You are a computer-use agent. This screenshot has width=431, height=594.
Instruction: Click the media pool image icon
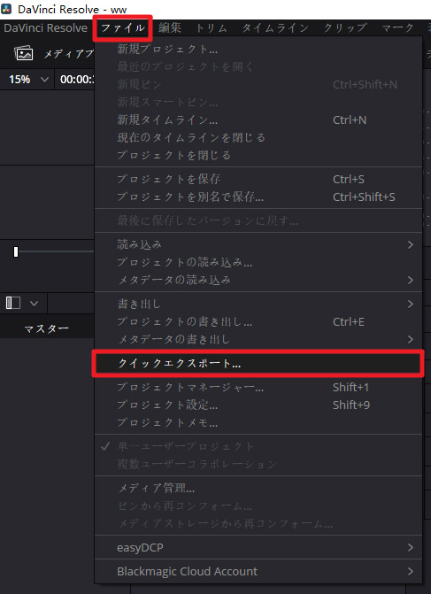pos(24,53)
